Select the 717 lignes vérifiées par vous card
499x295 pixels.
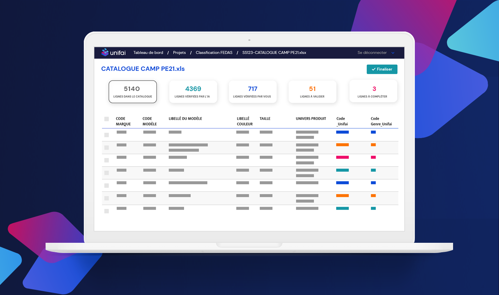(x=252, y=92)
